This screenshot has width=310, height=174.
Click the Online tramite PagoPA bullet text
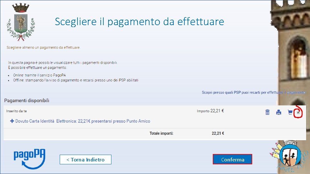[39, 75]
